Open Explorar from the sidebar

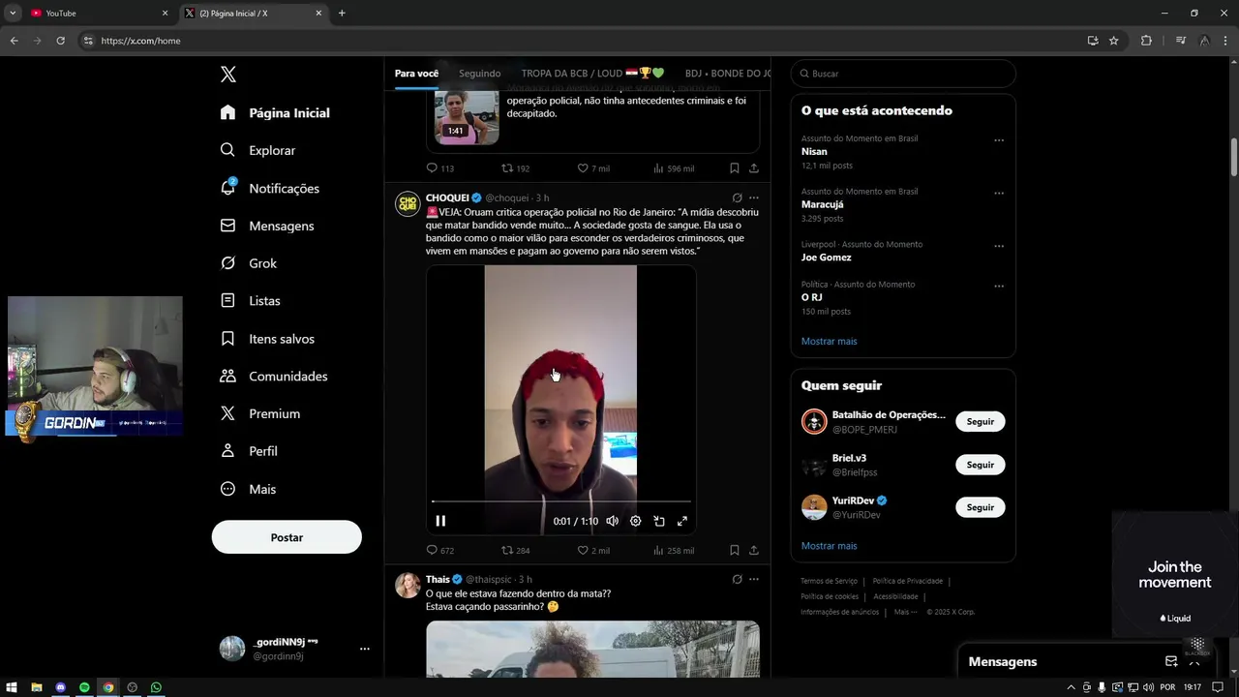click(258, 150)
